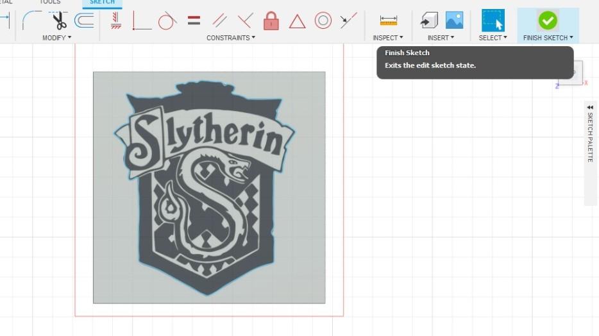The width and height of the screenshot is (599, 336).
Task: Activate the Trim scissors tool
Action: (59, 21)
